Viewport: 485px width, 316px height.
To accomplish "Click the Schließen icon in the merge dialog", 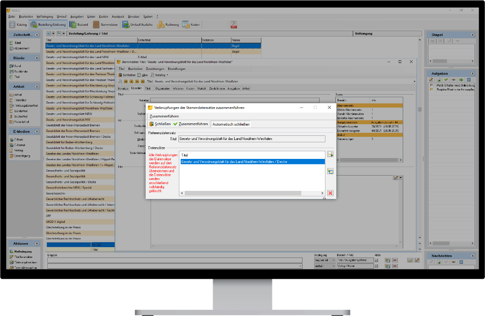I will [160, 124].
